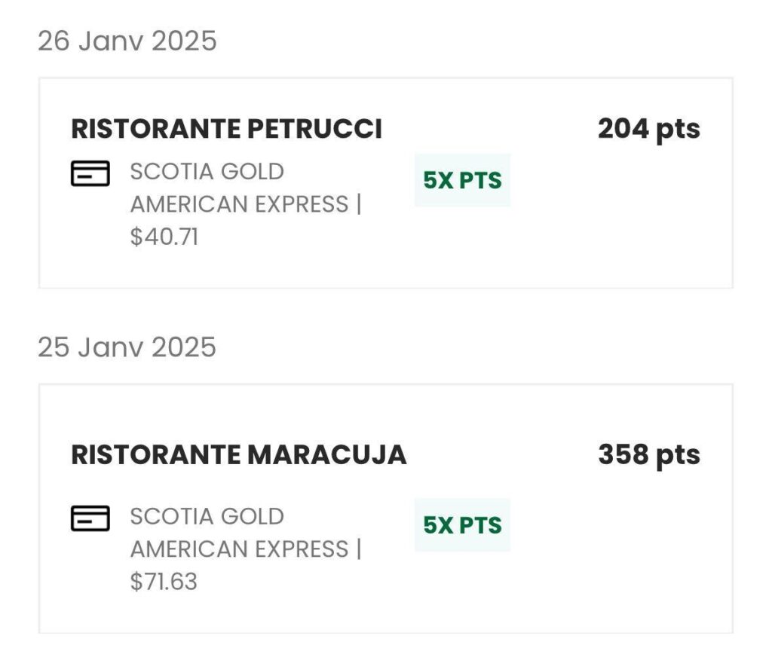Click the credit card icon under Ristorante Maracuja
Screen dimensions: 772x648
click(x=90, y=518)
